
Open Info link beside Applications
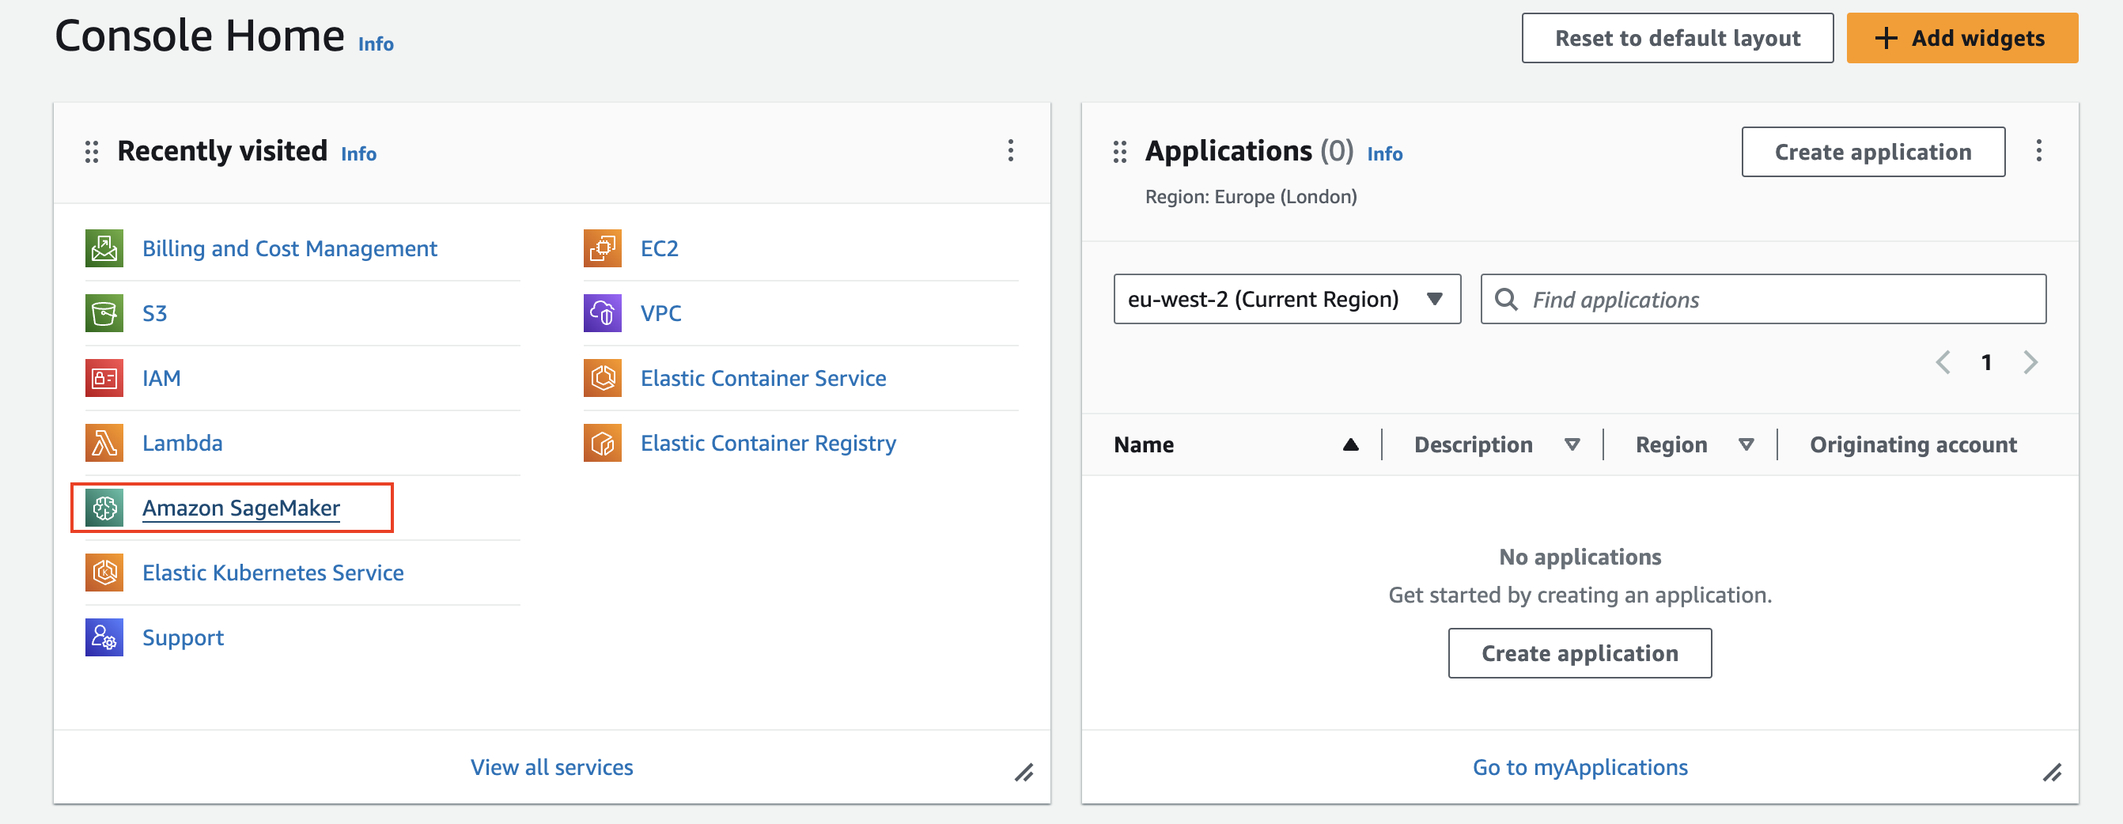(1384, 154)
